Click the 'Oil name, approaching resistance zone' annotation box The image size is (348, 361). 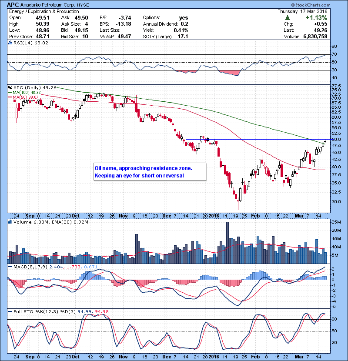coord(150,172)
